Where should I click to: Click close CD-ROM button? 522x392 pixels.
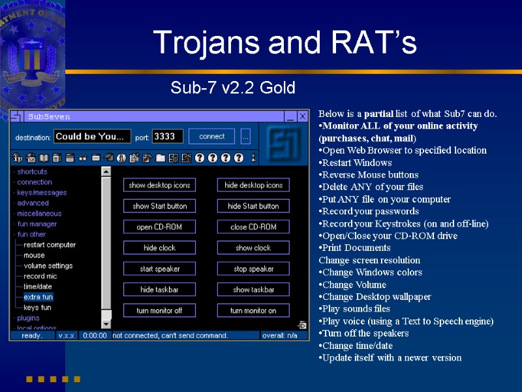pos(253,227)
